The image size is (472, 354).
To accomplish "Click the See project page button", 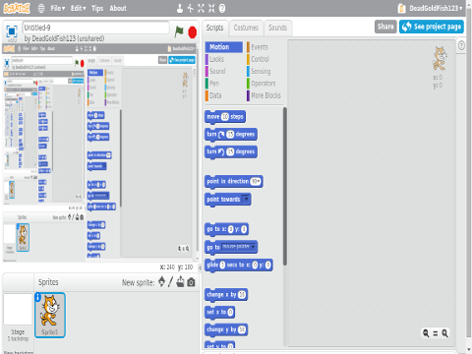I will tap(432, 27).
